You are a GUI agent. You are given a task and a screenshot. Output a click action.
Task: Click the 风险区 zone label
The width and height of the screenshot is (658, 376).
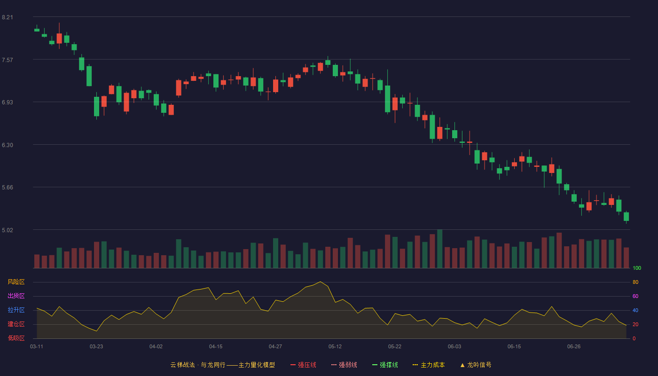point(16,282)
